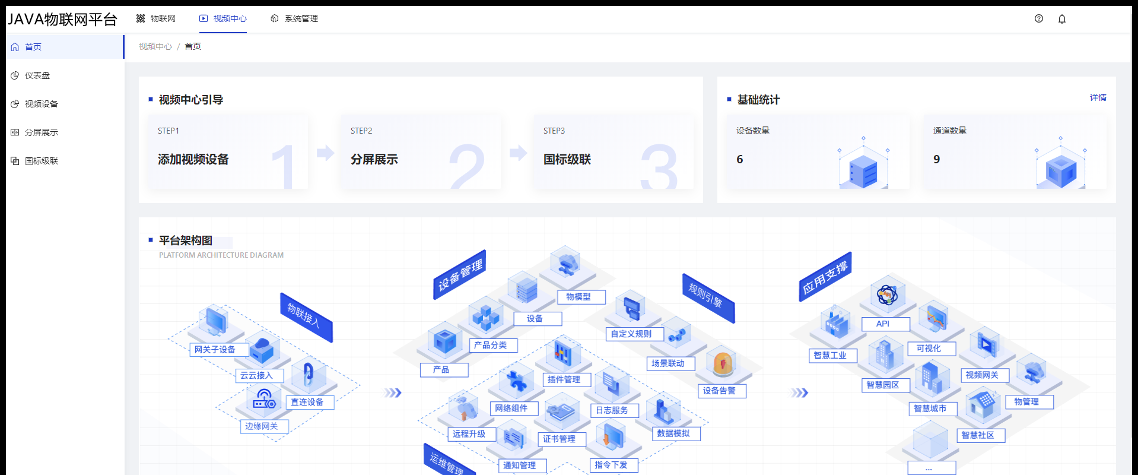Click the 视频网关 video icon
1138x475 pixels.
pos(986,344)
